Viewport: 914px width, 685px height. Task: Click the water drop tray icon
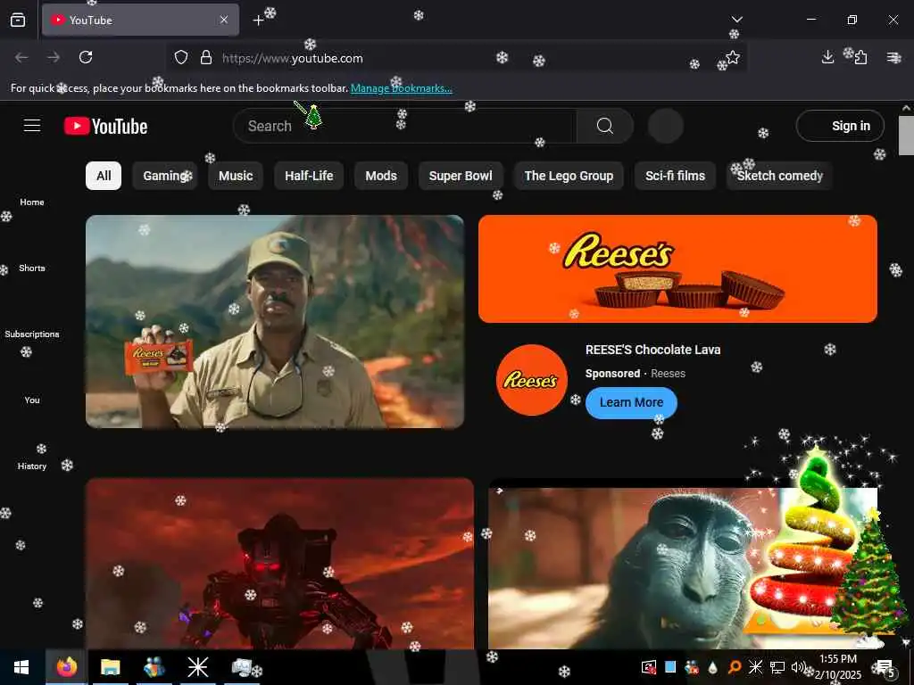[x=712, y=667]
